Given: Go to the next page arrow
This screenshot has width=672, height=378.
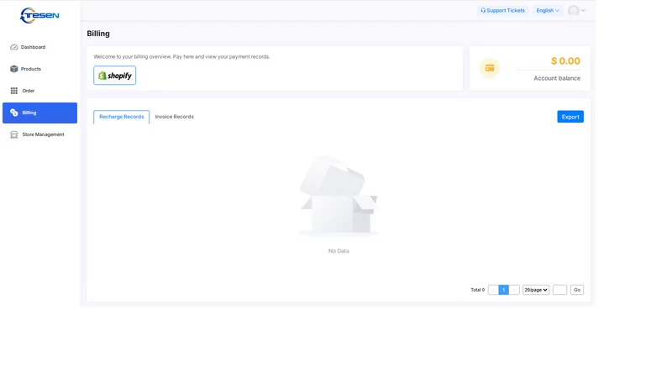Looking at the screenshot, I should pyautogui.click(x=514, y=290).
